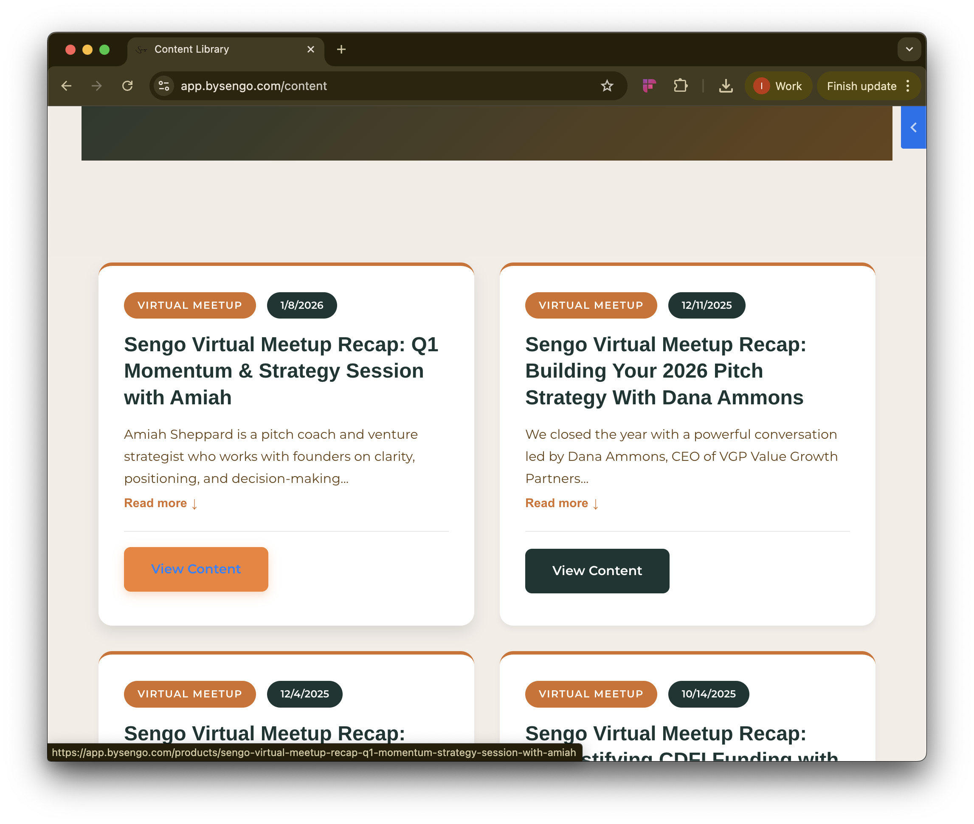Open the browser extensions puzzle icon

click(680, 86)
